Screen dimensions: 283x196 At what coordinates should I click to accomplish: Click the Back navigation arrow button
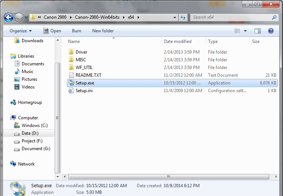tap(8, 17)
